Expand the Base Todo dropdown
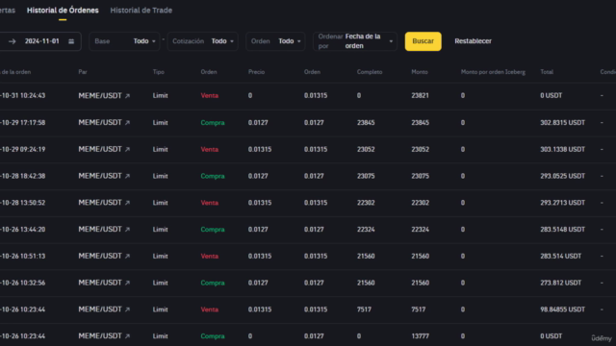 point(124,41)
